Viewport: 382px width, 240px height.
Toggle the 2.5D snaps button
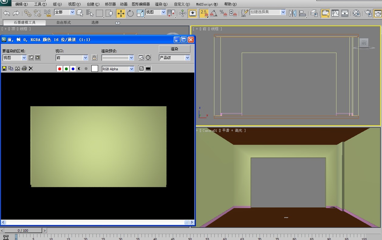coord(204,13)
